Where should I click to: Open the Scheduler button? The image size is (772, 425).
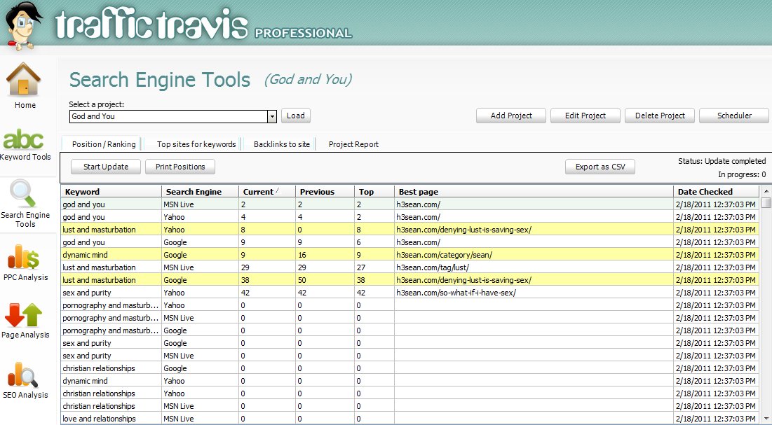tap(733, 116)
